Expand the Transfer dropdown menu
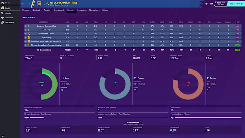Screen dimensions: 245x138 point(48,10)
